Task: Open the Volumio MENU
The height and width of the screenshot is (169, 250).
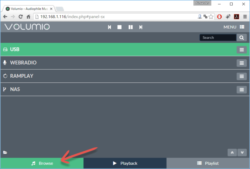Action: pos(234,27)
